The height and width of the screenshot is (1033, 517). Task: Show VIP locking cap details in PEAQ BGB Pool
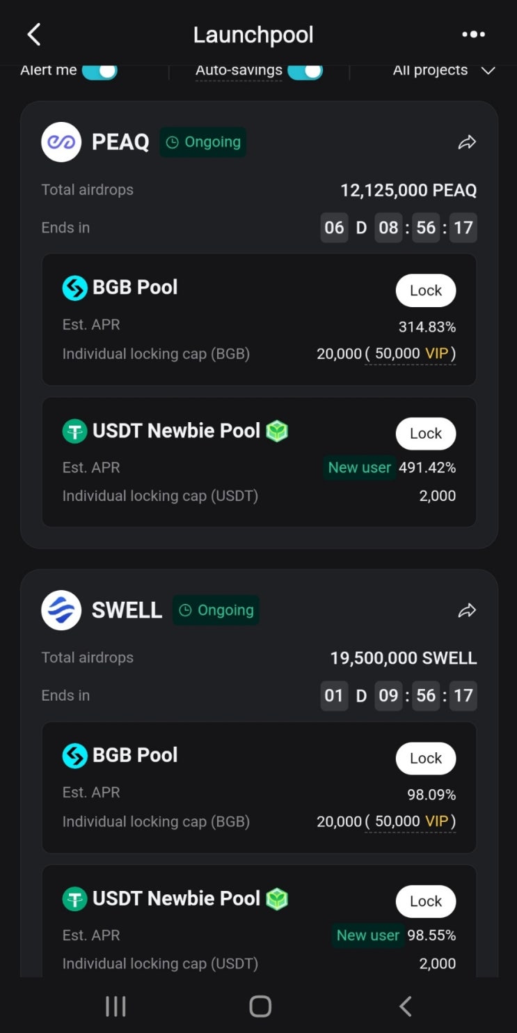click(x=411, y=354)
